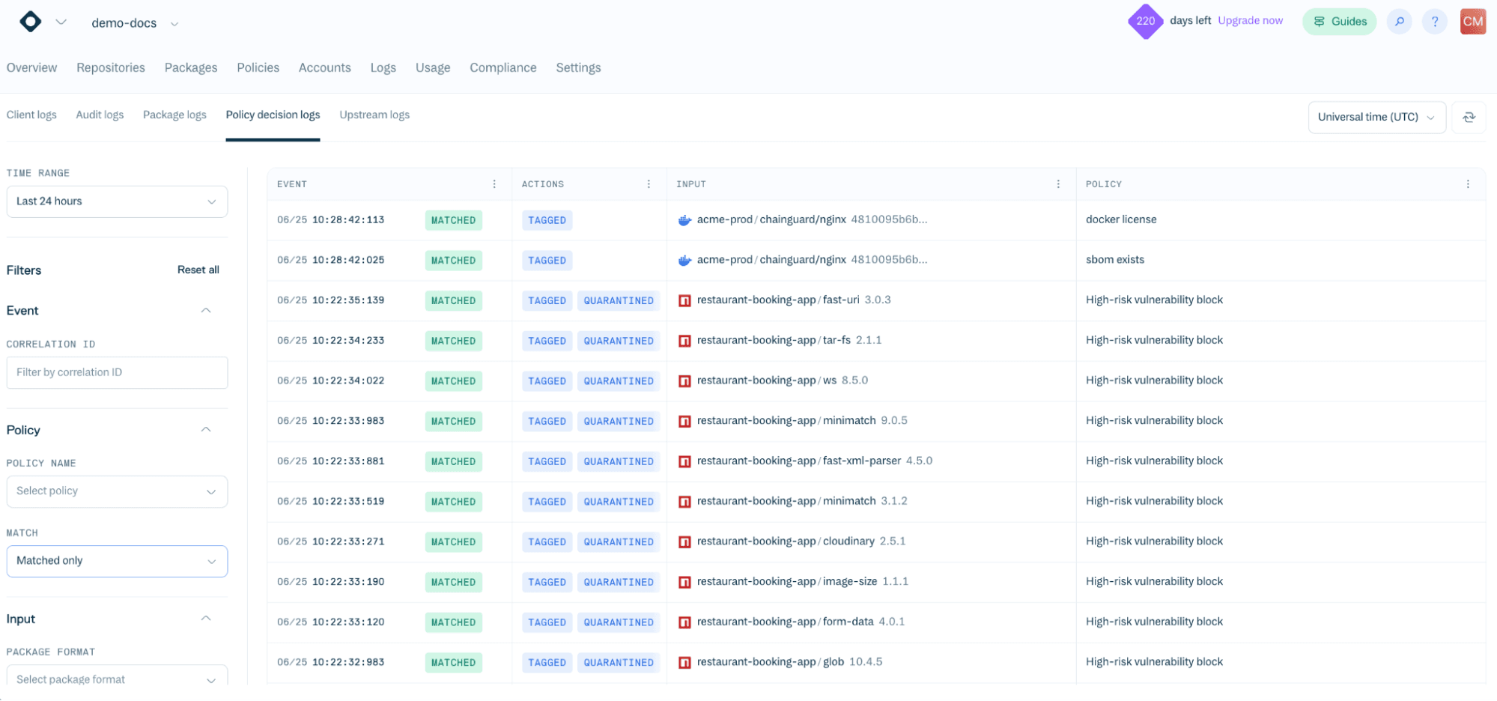Open the Accounts tab
The width and height of the screenshot is (1497, 701).
pyautogui.click(x=324, y=67)
